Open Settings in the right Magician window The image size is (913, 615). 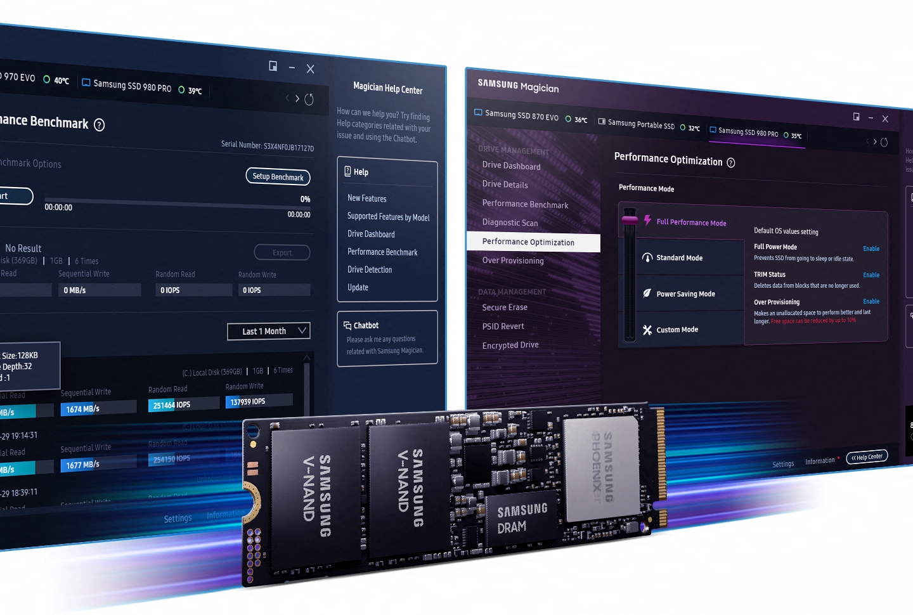783,464
